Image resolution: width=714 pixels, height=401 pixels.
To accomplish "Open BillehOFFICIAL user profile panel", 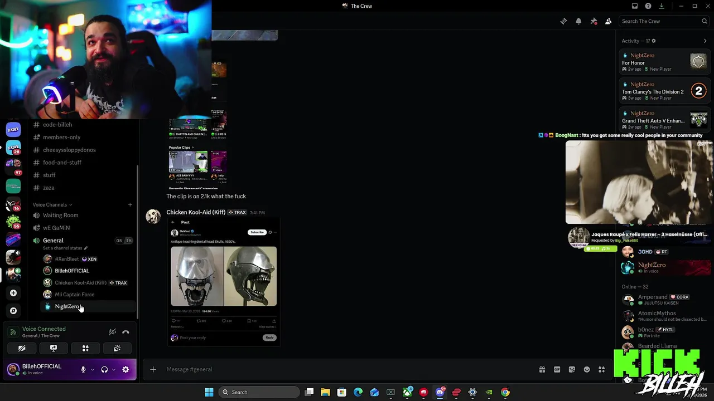I will pyautogui.click(x=40, y=369).
